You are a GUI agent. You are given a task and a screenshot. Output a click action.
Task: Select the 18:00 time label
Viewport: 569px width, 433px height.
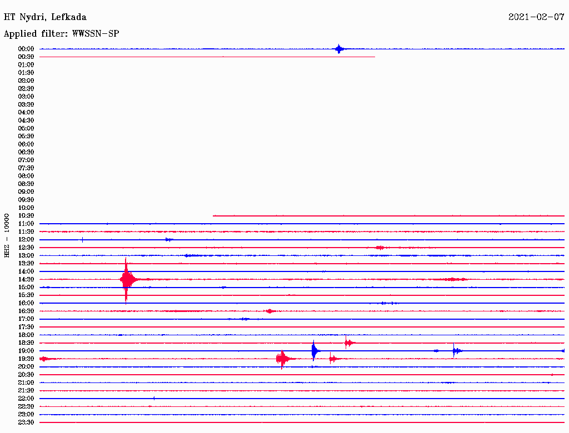26,335
